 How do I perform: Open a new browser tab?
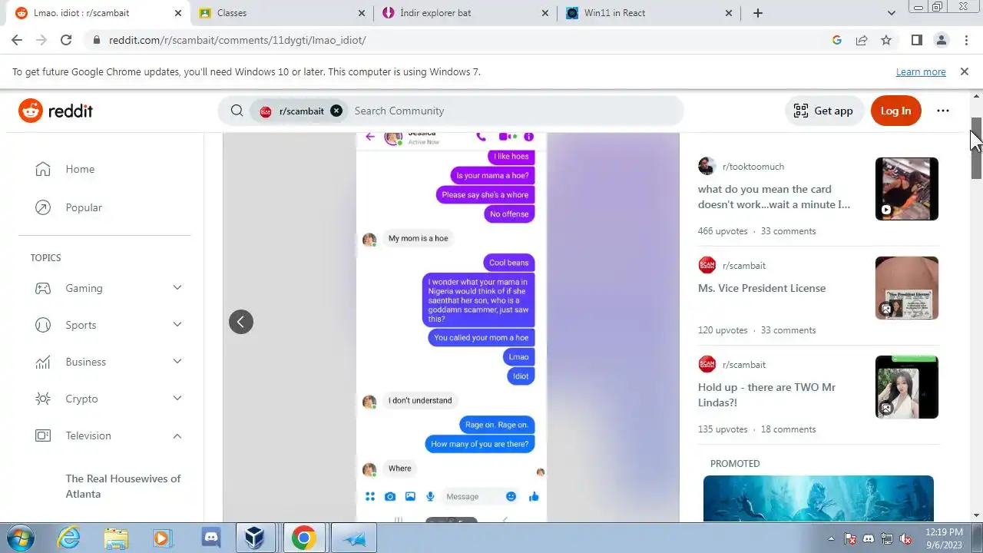click(758, 13)
